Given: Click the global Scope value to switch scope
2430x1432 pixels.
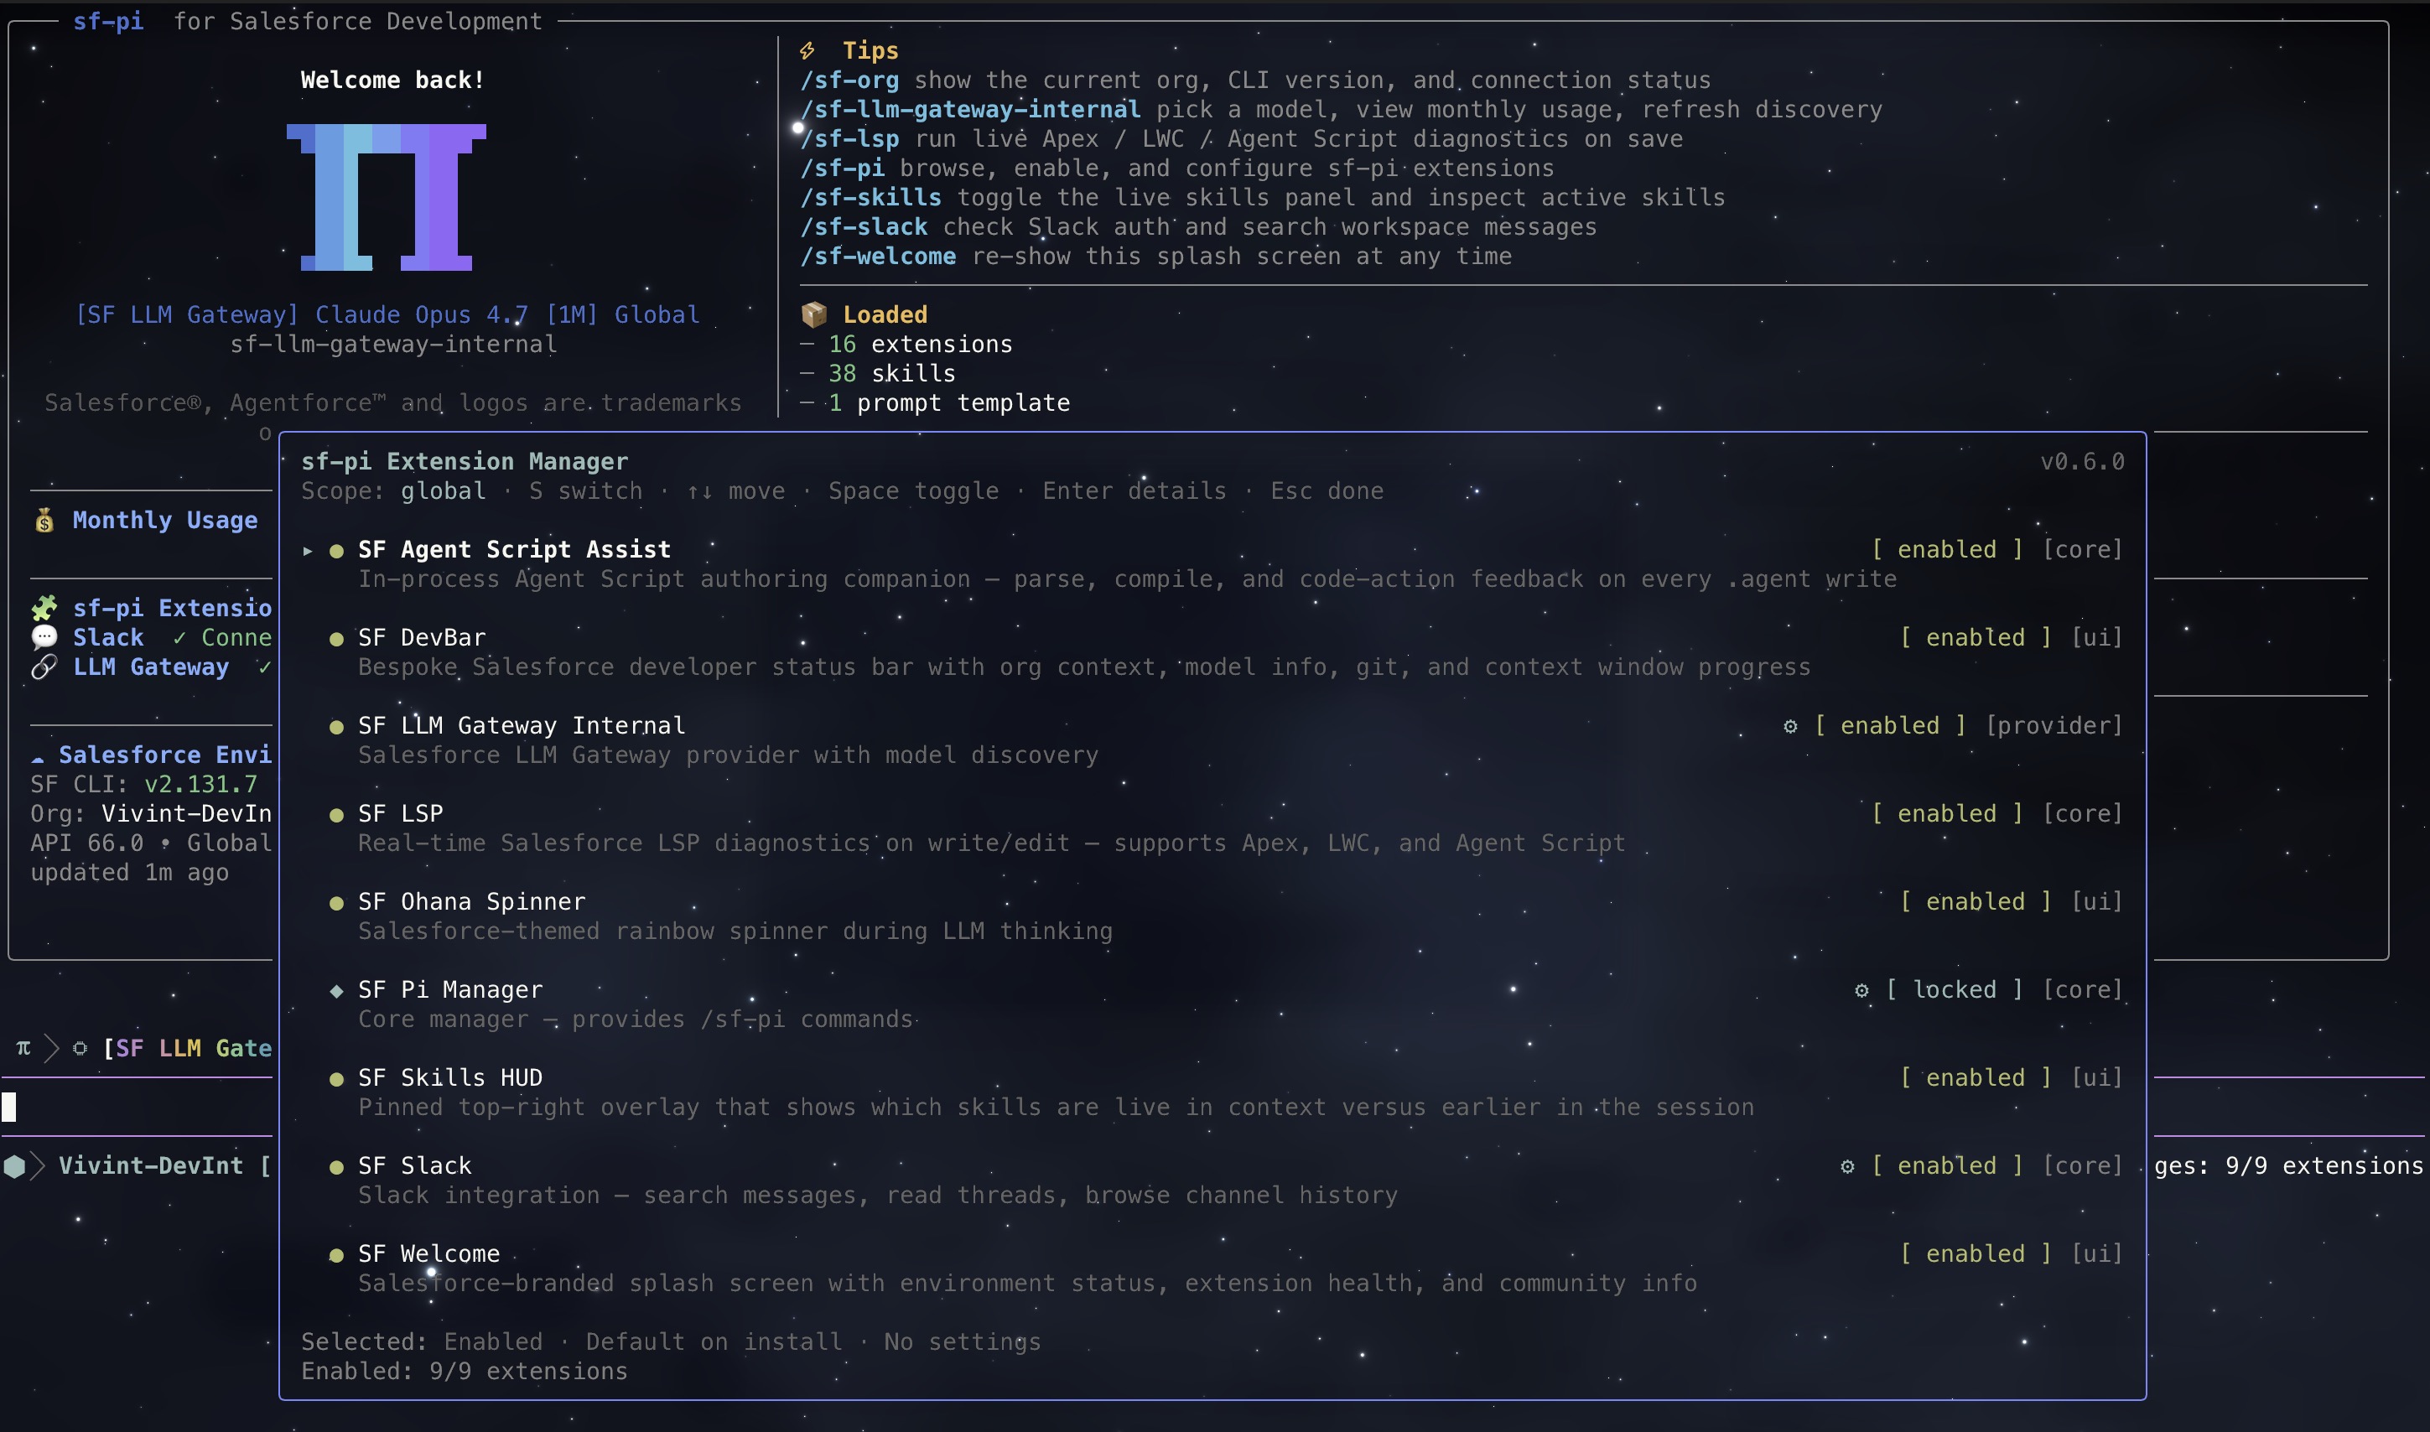Looking at the screenshot, I should point(443,491).
